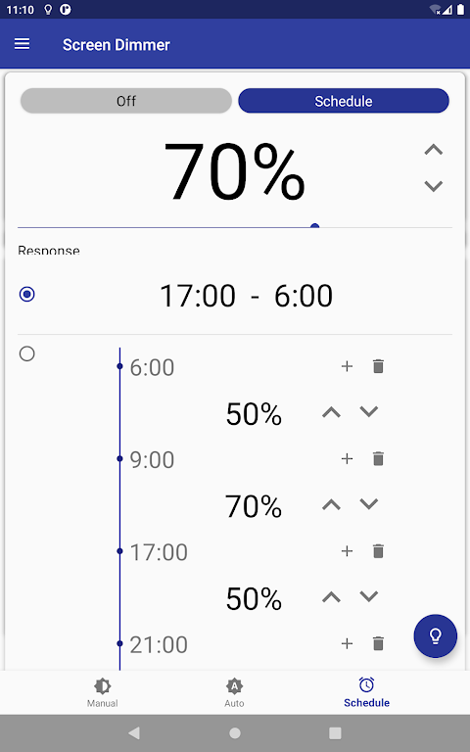470x752 pixels.
Task: Delete the 6:00 schedule entry
Action: [x=378, y=366]
